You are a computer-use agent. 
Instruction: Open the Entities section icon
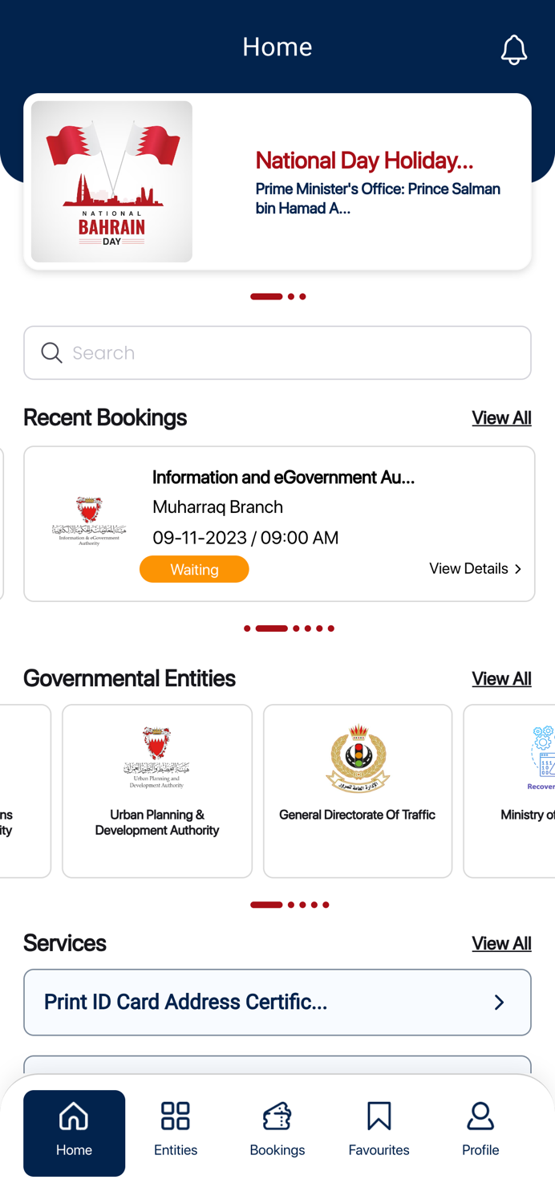176,1115
